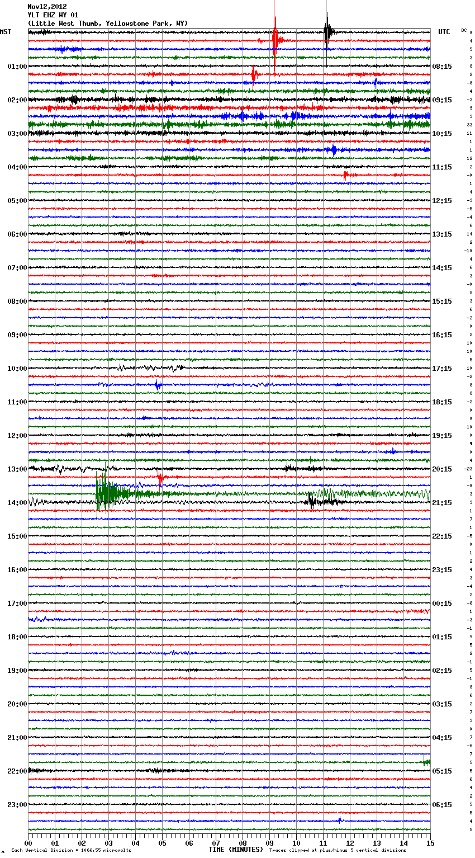Click the 02:15 UTC time label
475x858 pixels.
click(x=442, y=671)
